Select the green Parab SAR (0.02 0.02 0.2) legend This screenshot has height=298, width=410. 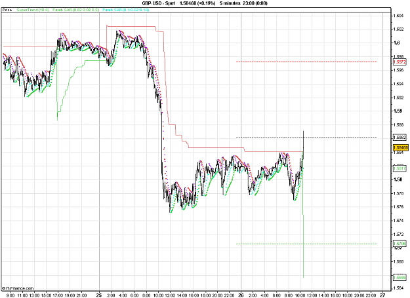coord(76,10)
